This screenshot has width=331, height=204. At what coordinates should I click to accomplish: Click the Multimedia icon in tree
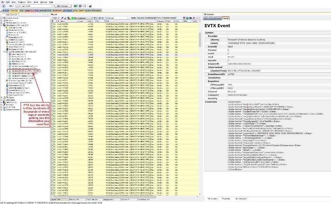pyautogui.click(x=7, y=49)
